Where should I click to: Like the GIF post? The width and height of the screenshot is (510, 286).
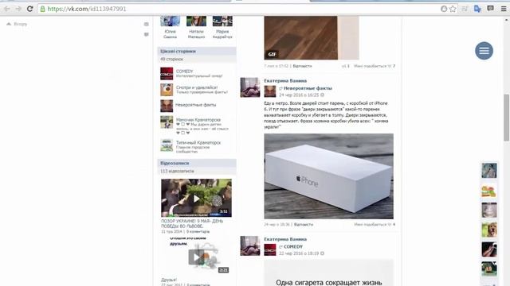pos(375,66)
